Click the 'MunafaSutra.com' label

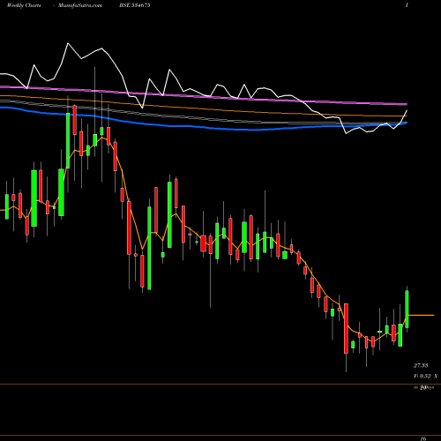coord(80,5)
